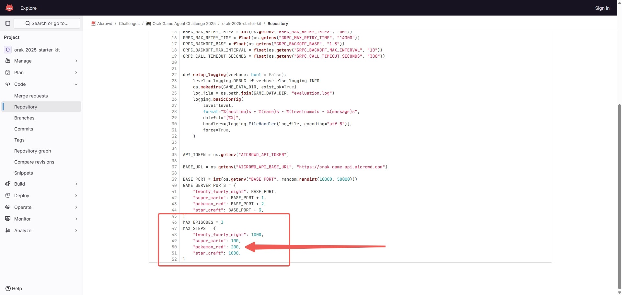The width and height of the screenshot is (622, 295).
Task: Toggle the sidebar collapse icon
Action: (x=8, y=23)
